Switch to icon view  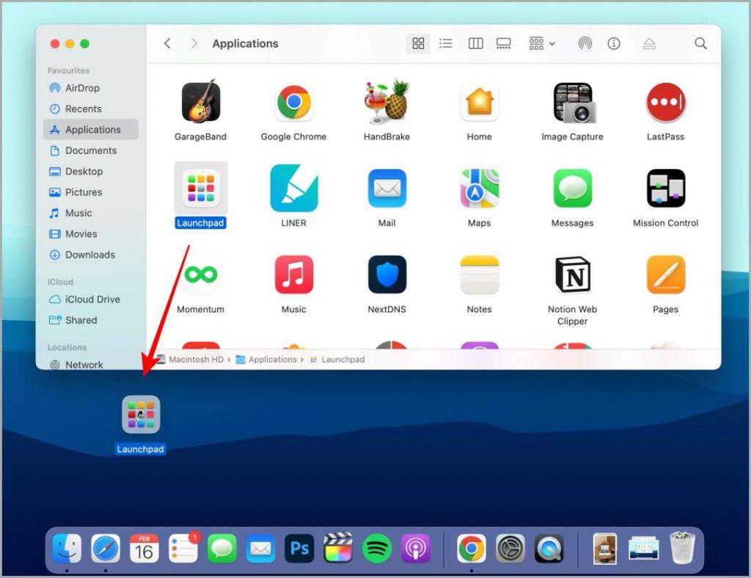click(418, 43)
